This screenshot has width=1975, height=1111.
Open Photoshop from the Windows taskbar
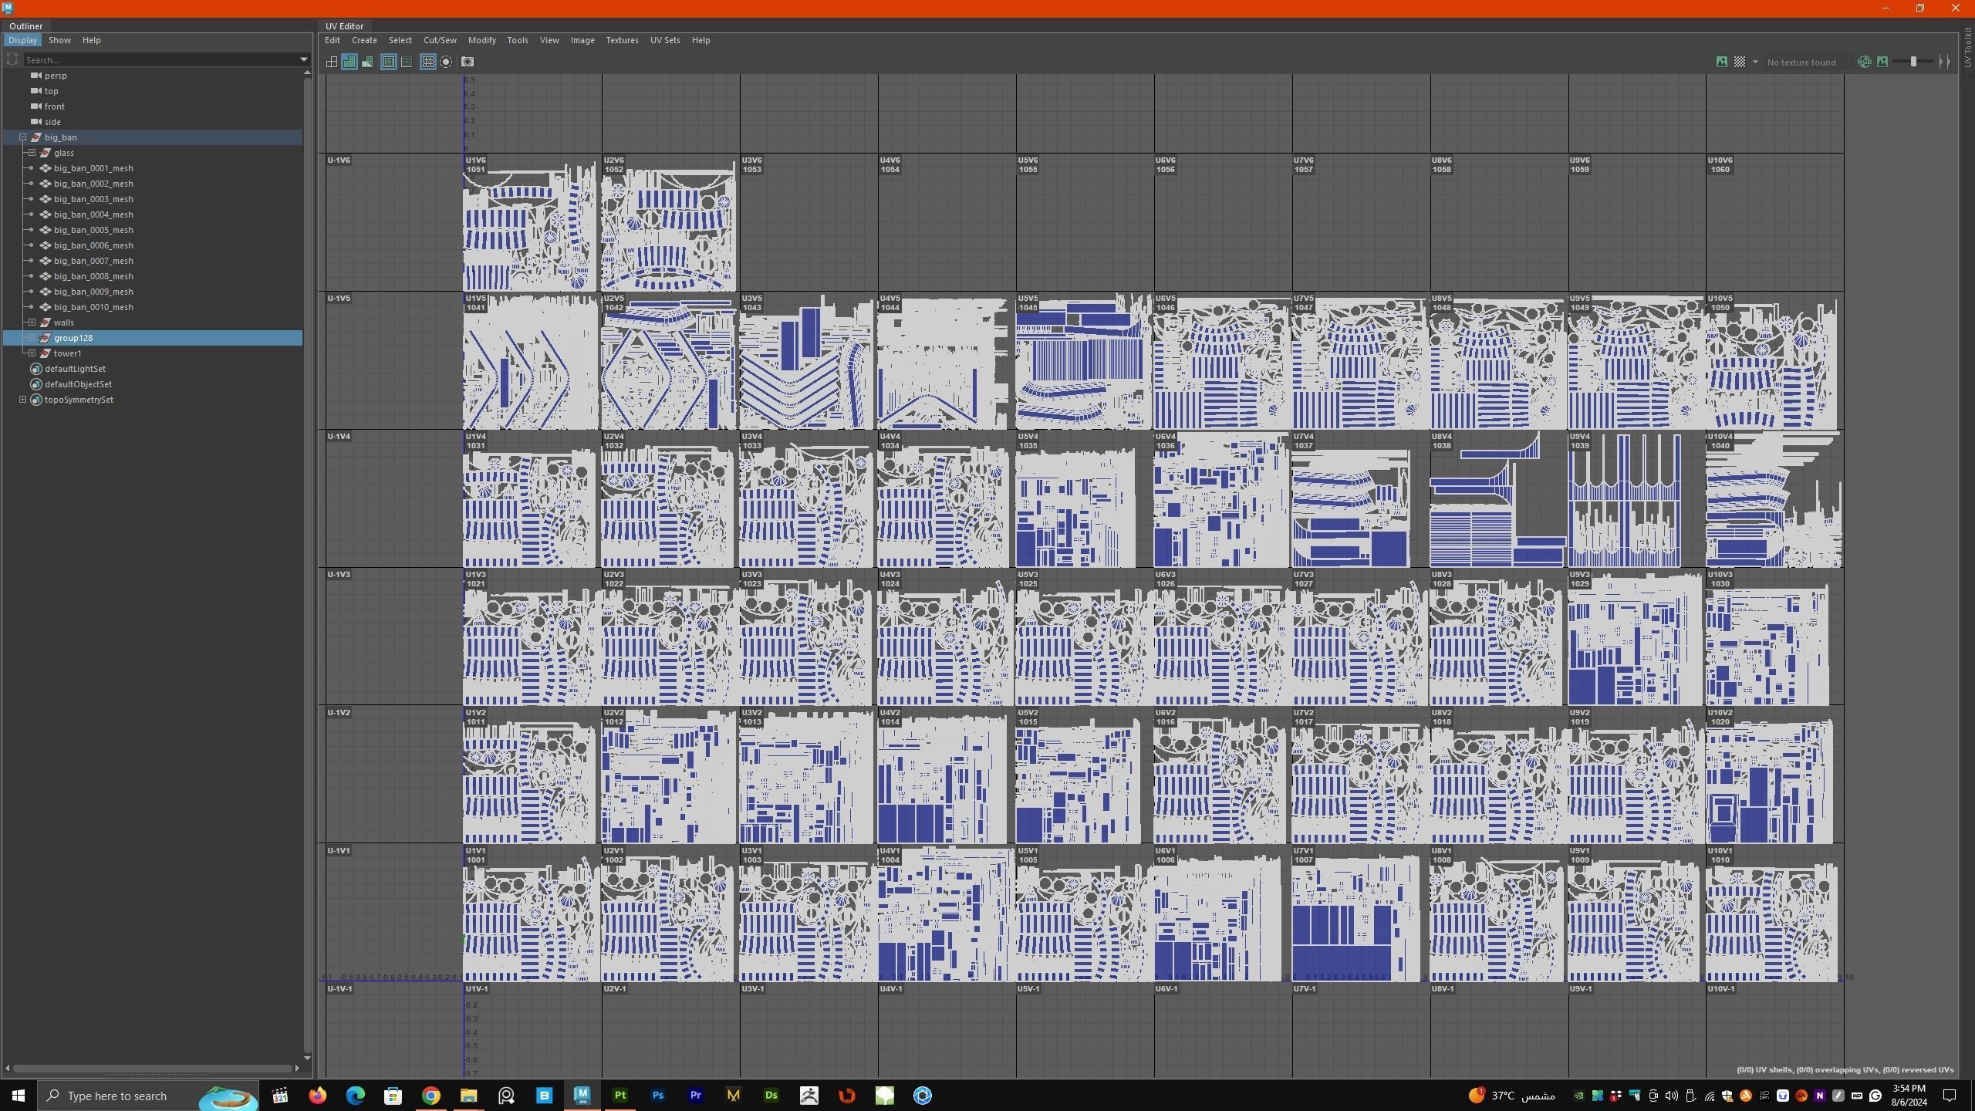coord(657,1096)
